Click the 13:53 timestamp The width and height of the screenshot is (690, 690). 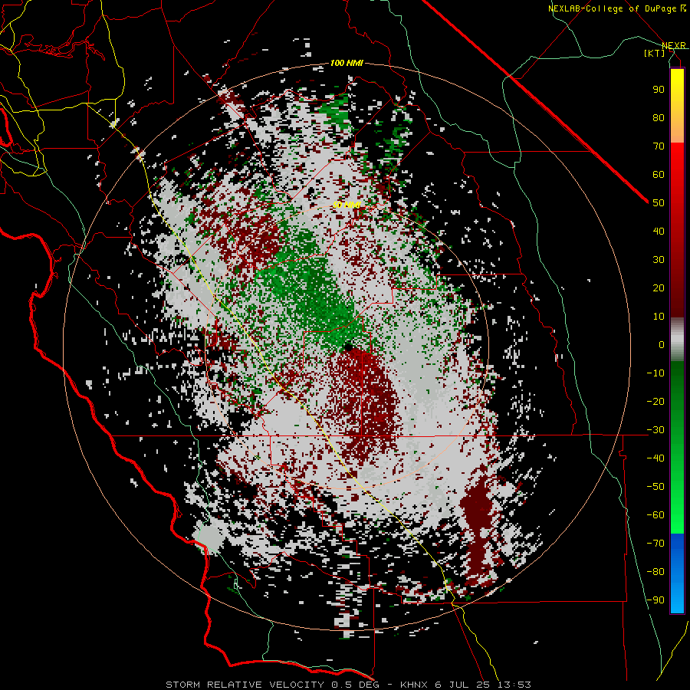coord(514,685)
